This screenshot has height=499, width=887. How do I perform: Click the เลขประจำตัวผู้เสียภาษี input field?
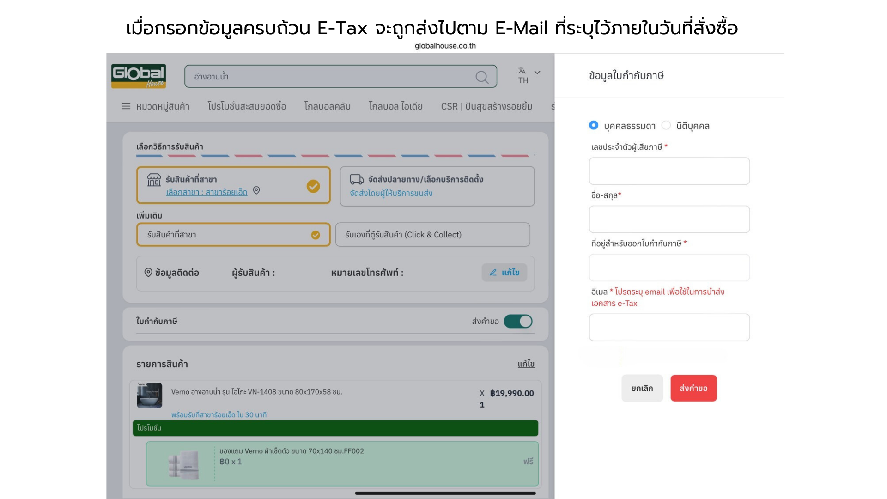(669, 171)
